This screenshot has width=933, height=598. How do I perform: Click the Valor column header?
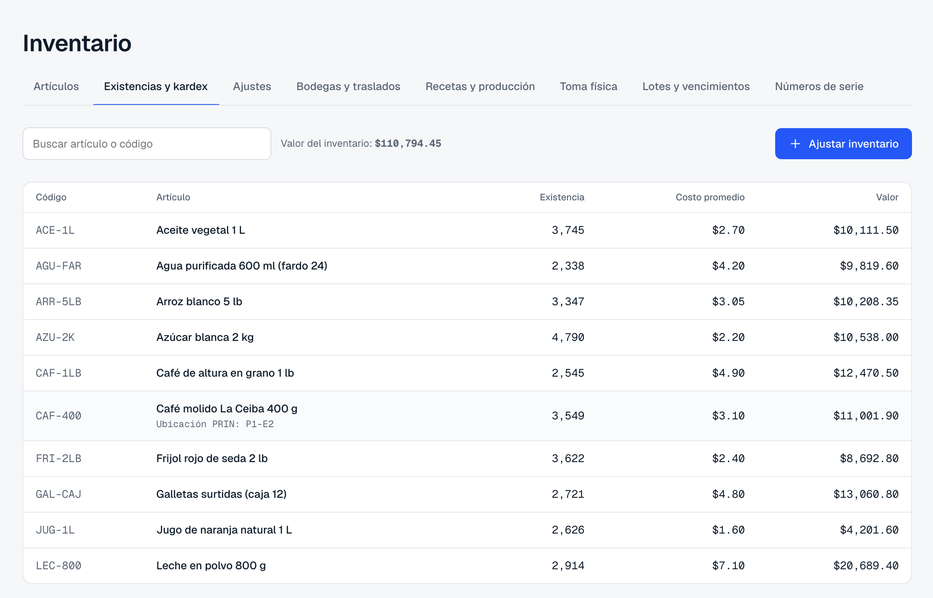pyautogui.click(x=887, y=197)
